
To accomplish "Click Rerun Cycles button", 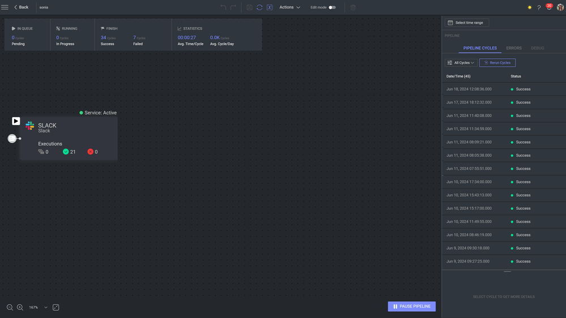I will point(497,63).
